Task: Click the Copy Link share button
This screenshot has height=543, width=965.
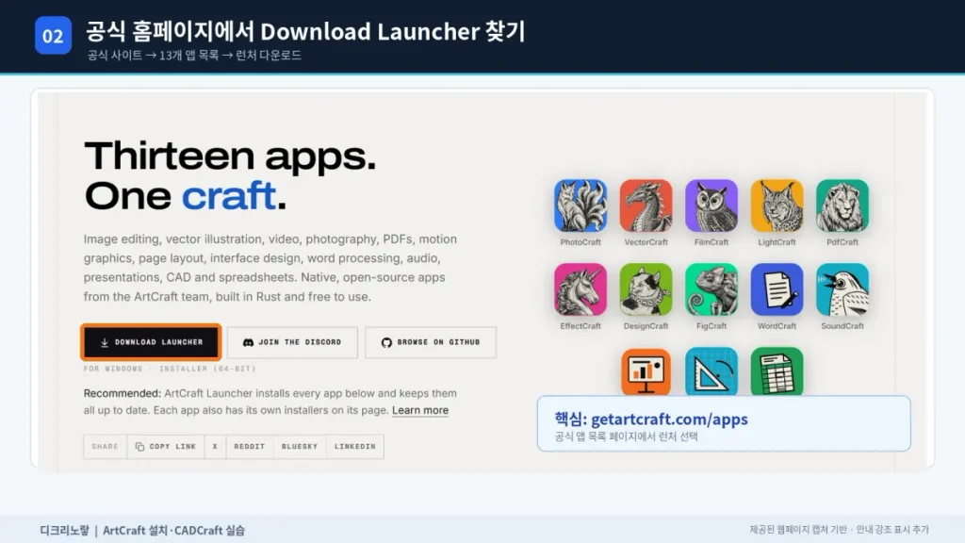Action: (166, 446)
